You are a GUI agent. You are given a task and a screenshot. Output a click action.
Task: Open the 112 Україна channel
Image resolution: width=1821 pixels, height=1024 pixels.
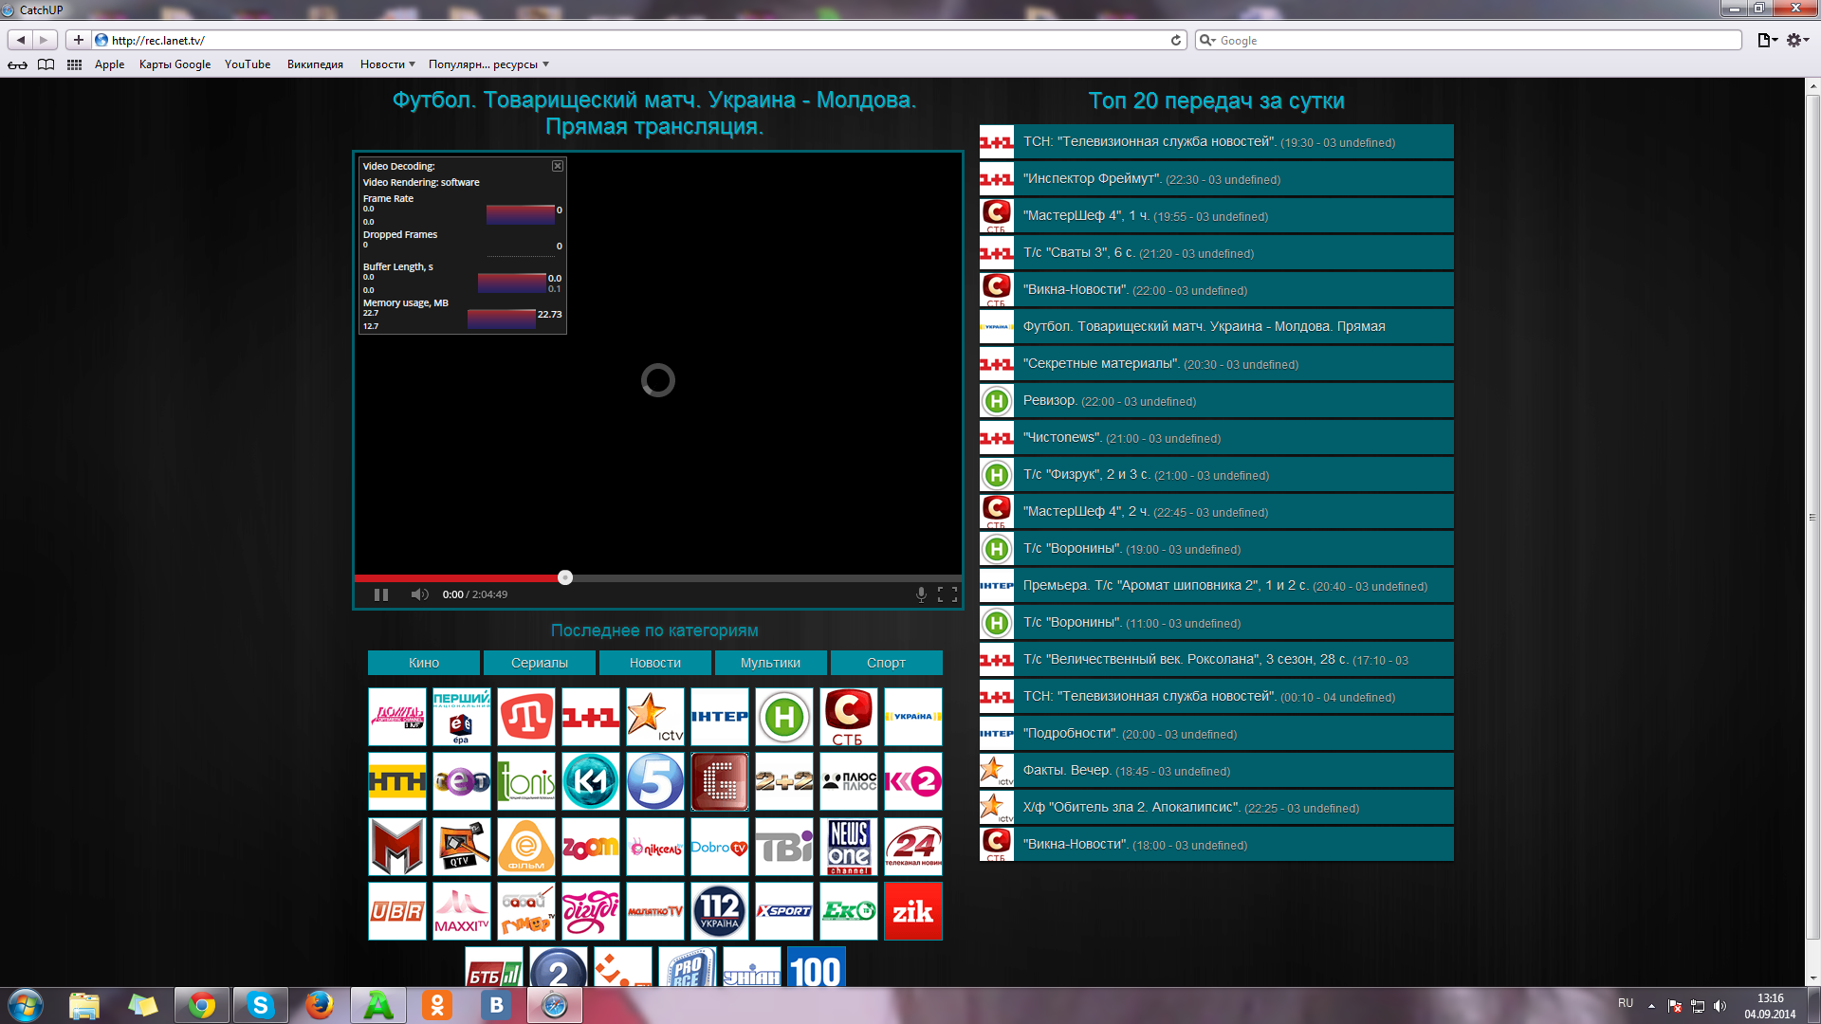[719, 911]
